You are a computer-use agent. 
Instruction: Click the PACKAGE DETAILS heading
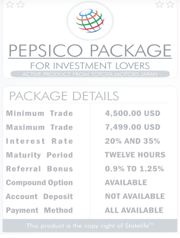(64, 96)
